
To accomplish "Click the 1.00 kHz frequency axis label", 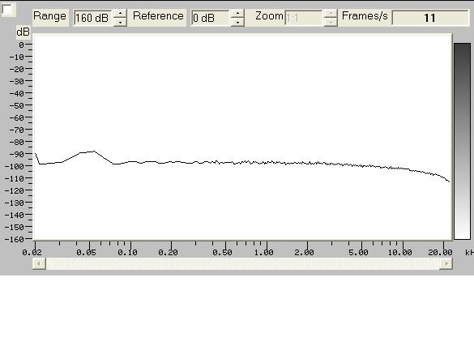I will point(263,253).
